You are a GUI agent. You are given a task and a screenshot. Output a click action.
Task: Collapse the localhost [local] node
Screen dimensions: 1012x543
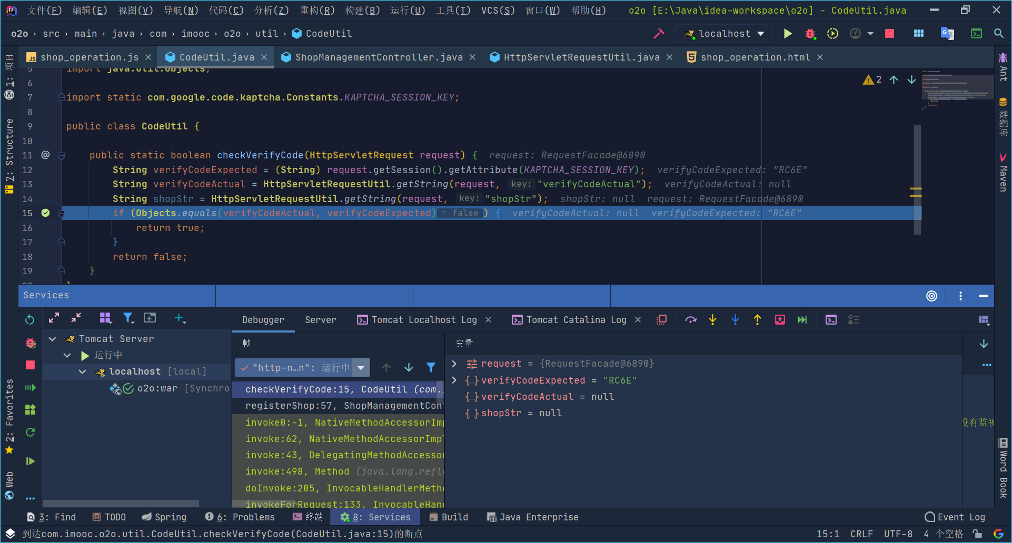coord(82,371)
